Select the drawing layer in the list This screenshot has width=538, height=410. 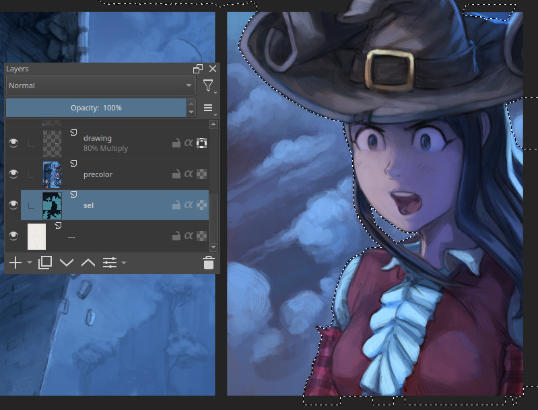tap(121, 143)
